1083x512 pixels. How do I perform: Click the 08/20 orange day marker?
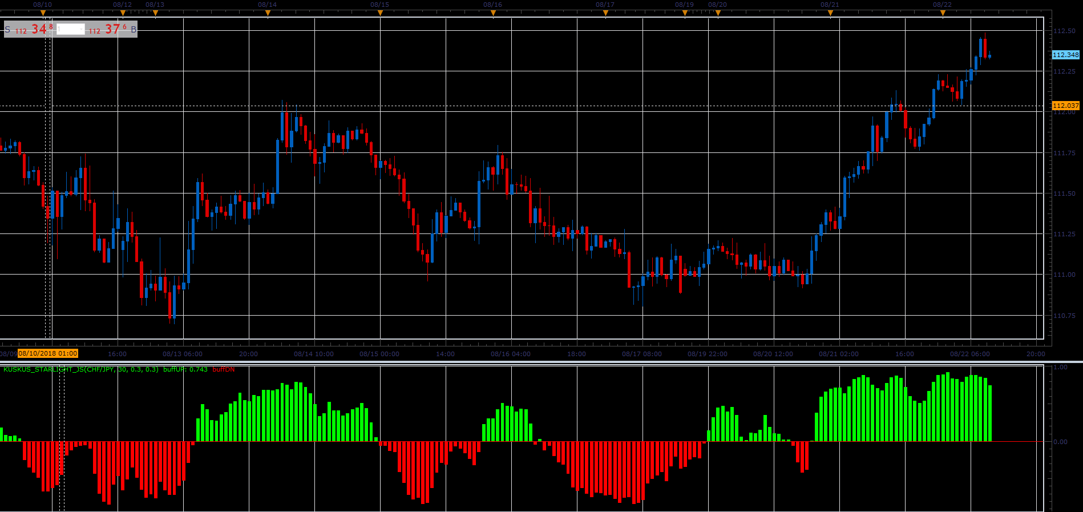point(718,13)
